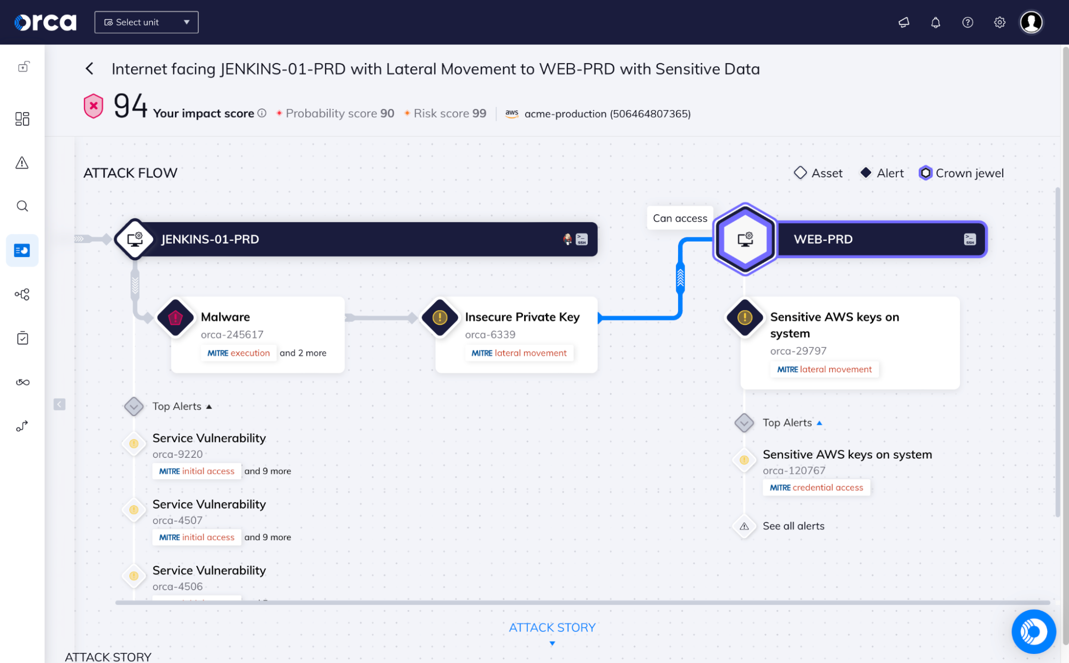
Task: Click the See all alerts link
Action: click(794, 526)
